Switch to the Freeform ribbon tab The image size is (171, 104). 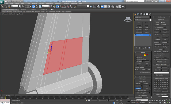click(x=24, y=10)
